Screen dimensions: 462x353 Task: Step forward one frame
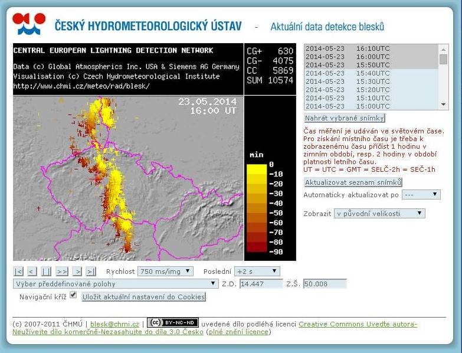coord(77,271)
